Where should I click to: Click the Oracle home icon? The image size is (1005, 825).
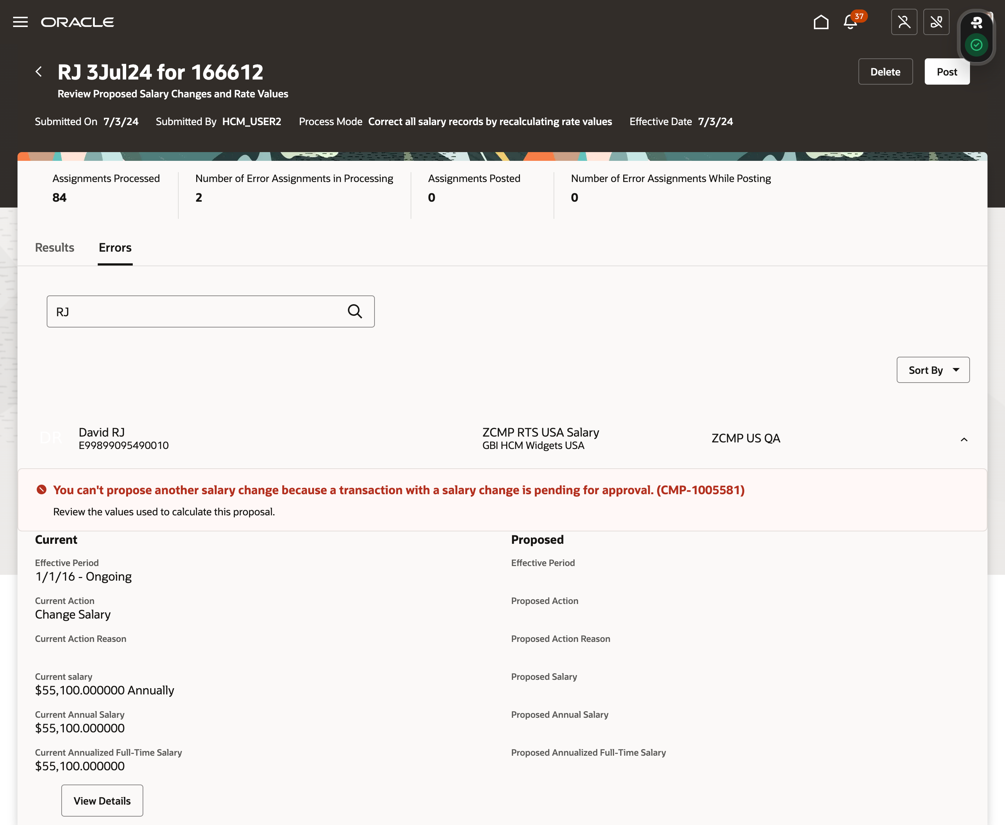click(820, 22)
